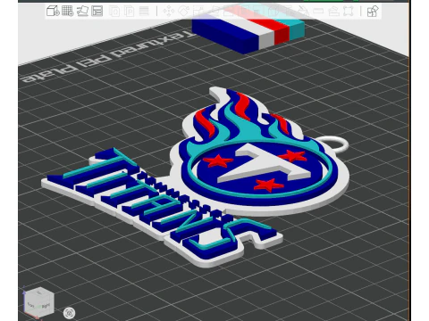The width and height of the screenshot is (429, 321).
Task: Click the greyed-out Paste icon
Action: 129,12
